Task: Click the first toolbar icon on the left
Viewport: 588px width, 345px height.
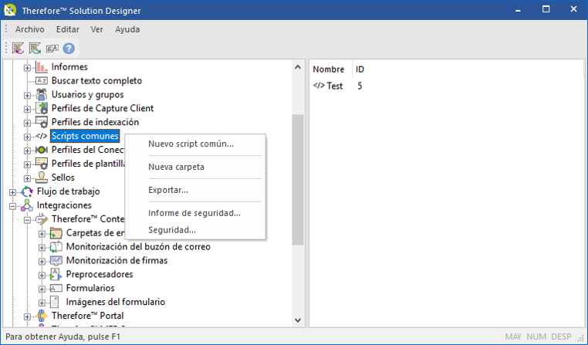Action: pos(19,48)
